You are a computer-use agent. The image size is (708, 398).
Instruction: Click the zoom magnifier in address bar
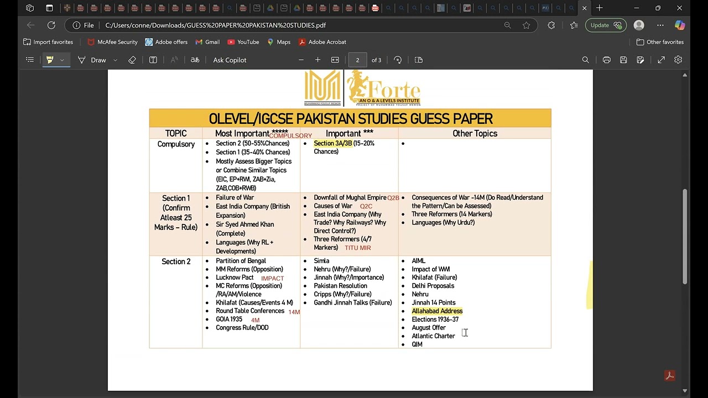507,25
